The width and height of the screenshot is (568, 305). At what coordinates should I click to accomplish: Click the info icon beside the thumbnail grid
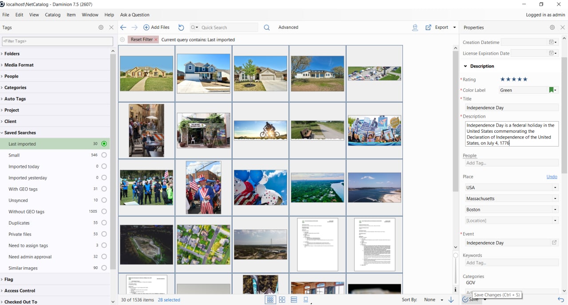(455, 290)
